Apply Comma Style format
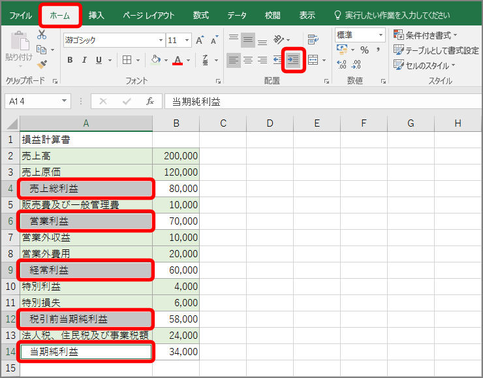483x378 pixels. [x=378, y=50]
